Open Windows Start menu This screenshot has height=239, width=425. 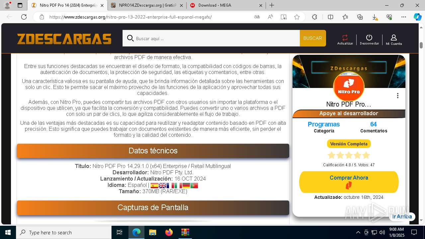coord(8,232)
